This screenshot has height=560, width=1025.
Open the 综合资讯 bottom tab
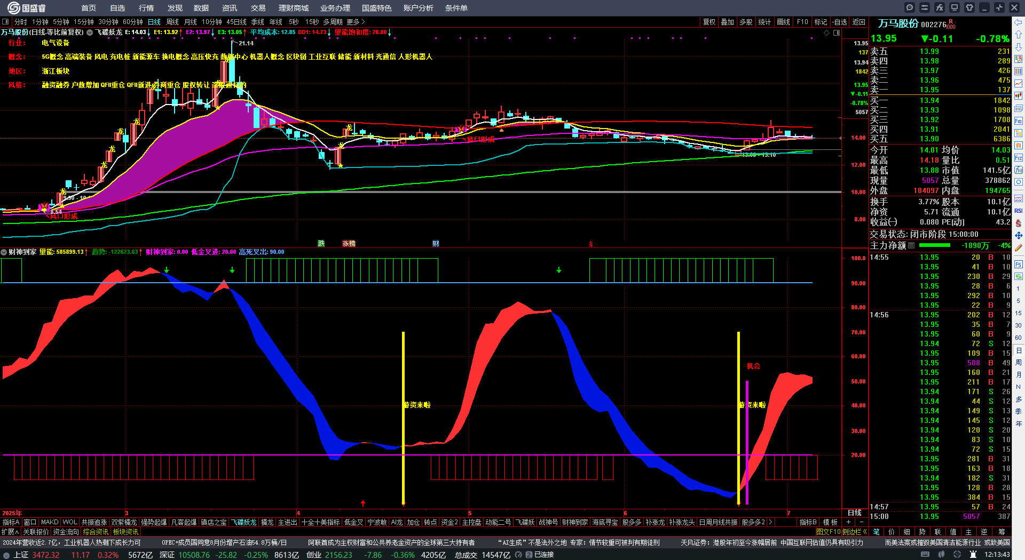96,532
